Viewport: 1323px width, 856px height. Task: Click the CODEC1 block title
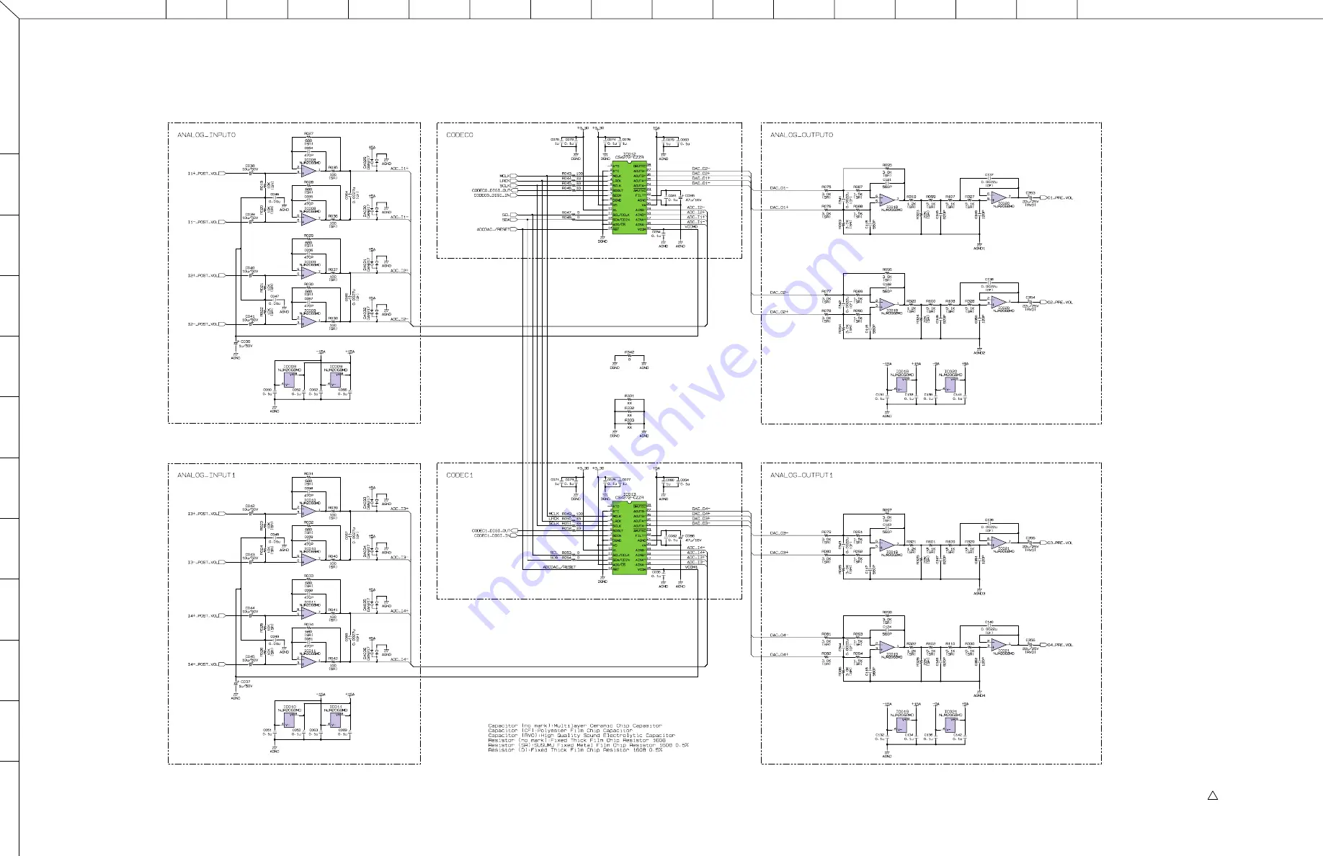point(460,475)
